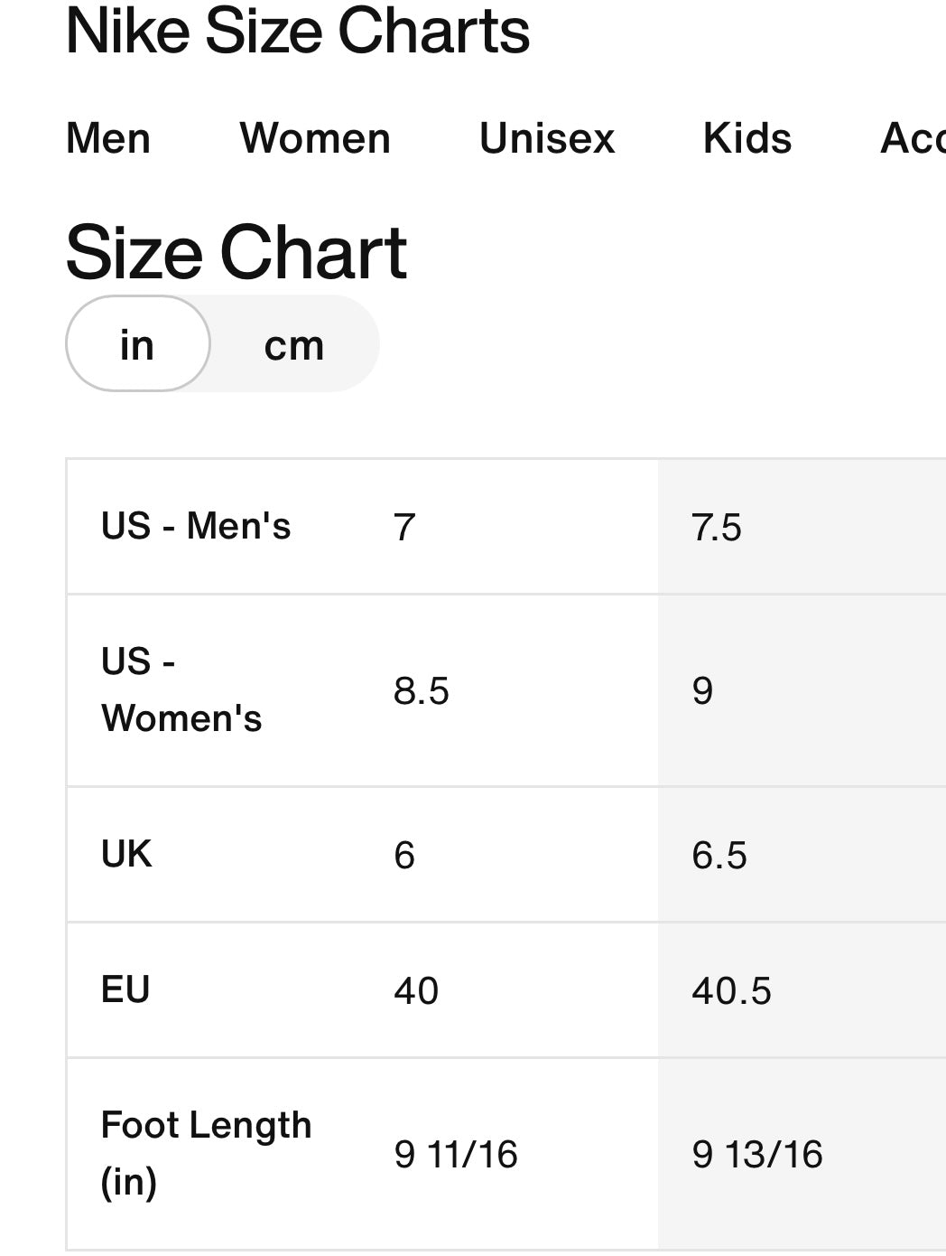The height and width of the screenshot is (1256, 946).
Task: Open the Men size chart tab
Action: tap(108, 139)
